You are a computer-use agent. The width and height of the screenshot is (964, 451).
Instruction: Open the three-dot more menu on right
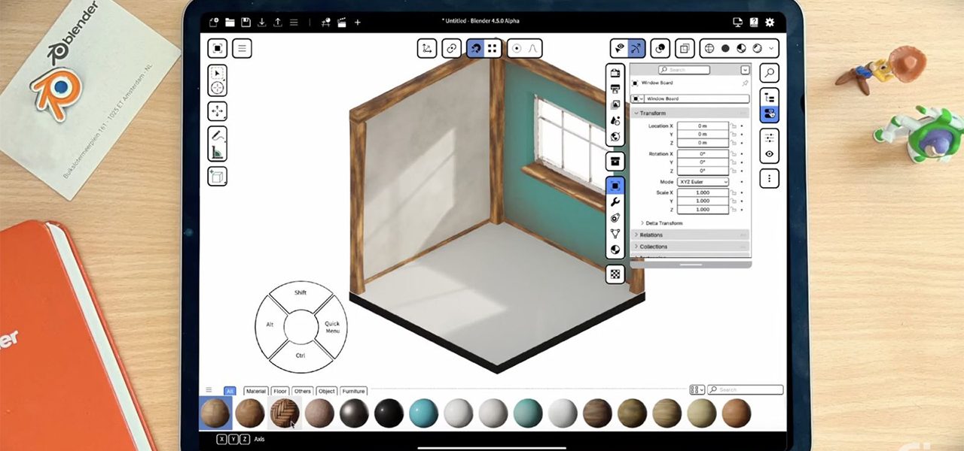point(769,178)
